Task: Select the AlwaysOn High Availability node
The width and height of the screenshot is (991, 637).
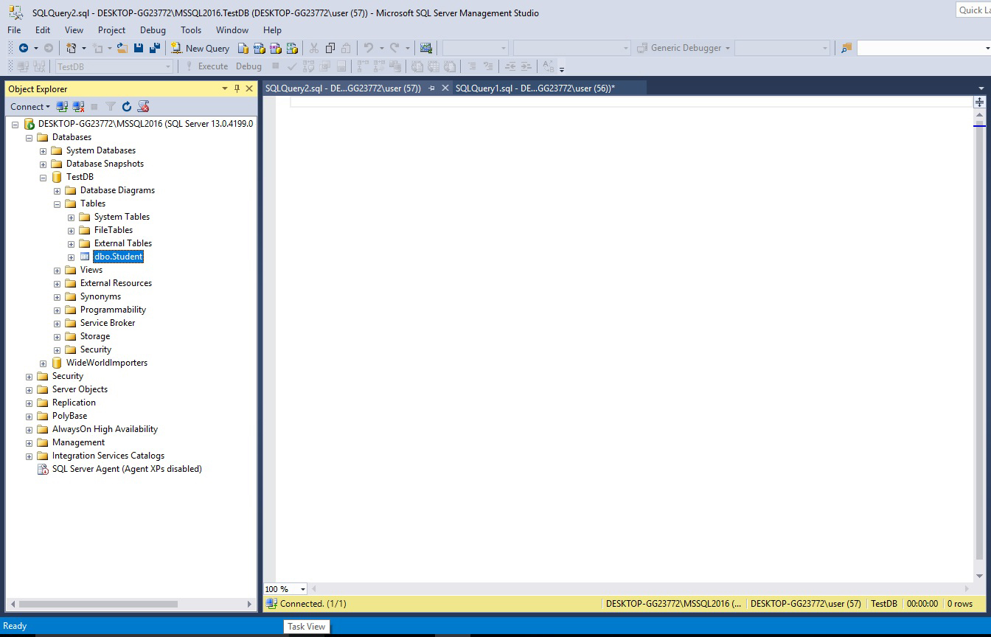Action: coord(105,429)
